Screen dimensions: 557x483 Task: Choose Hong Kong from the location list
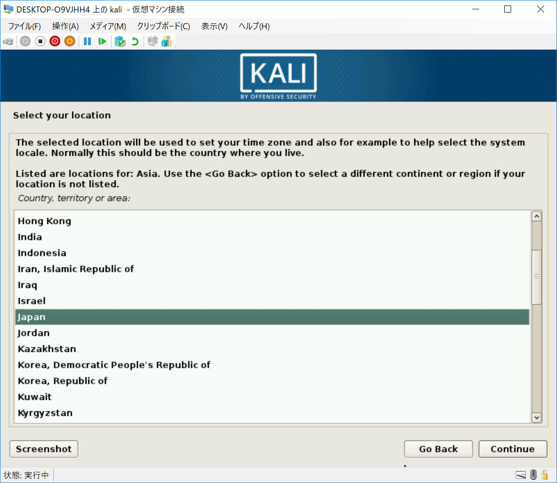44,221
